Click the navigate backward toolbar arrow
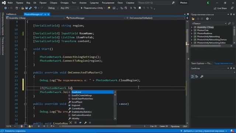The height and width of the screenshot is (133, 236). point(6,8)
